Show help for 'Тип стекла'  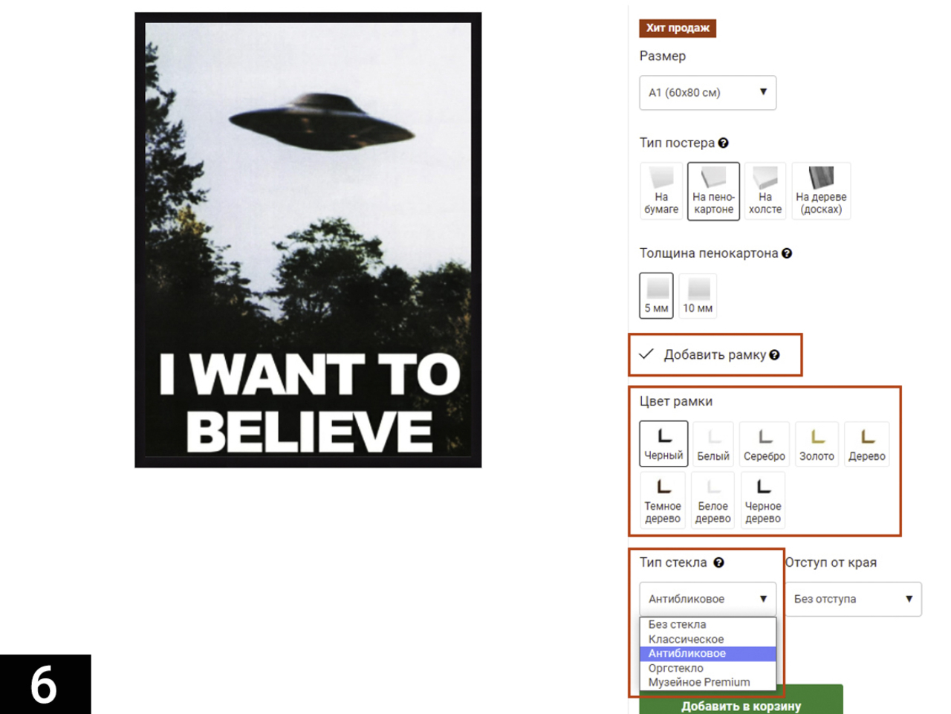click(x=718, y=562)
